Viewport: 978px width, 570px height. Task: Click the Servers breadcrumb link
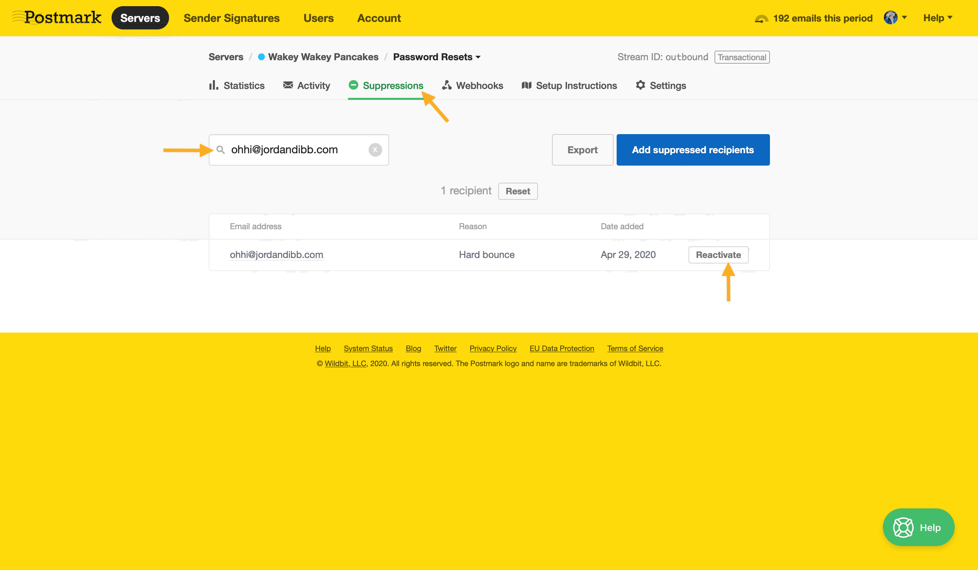pos(226,57)
